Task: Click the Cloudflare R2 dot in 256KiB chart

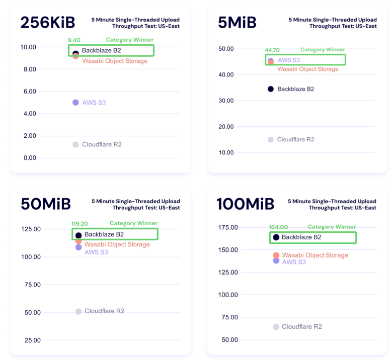Action: pyautogui.click(x=75, y=145)
